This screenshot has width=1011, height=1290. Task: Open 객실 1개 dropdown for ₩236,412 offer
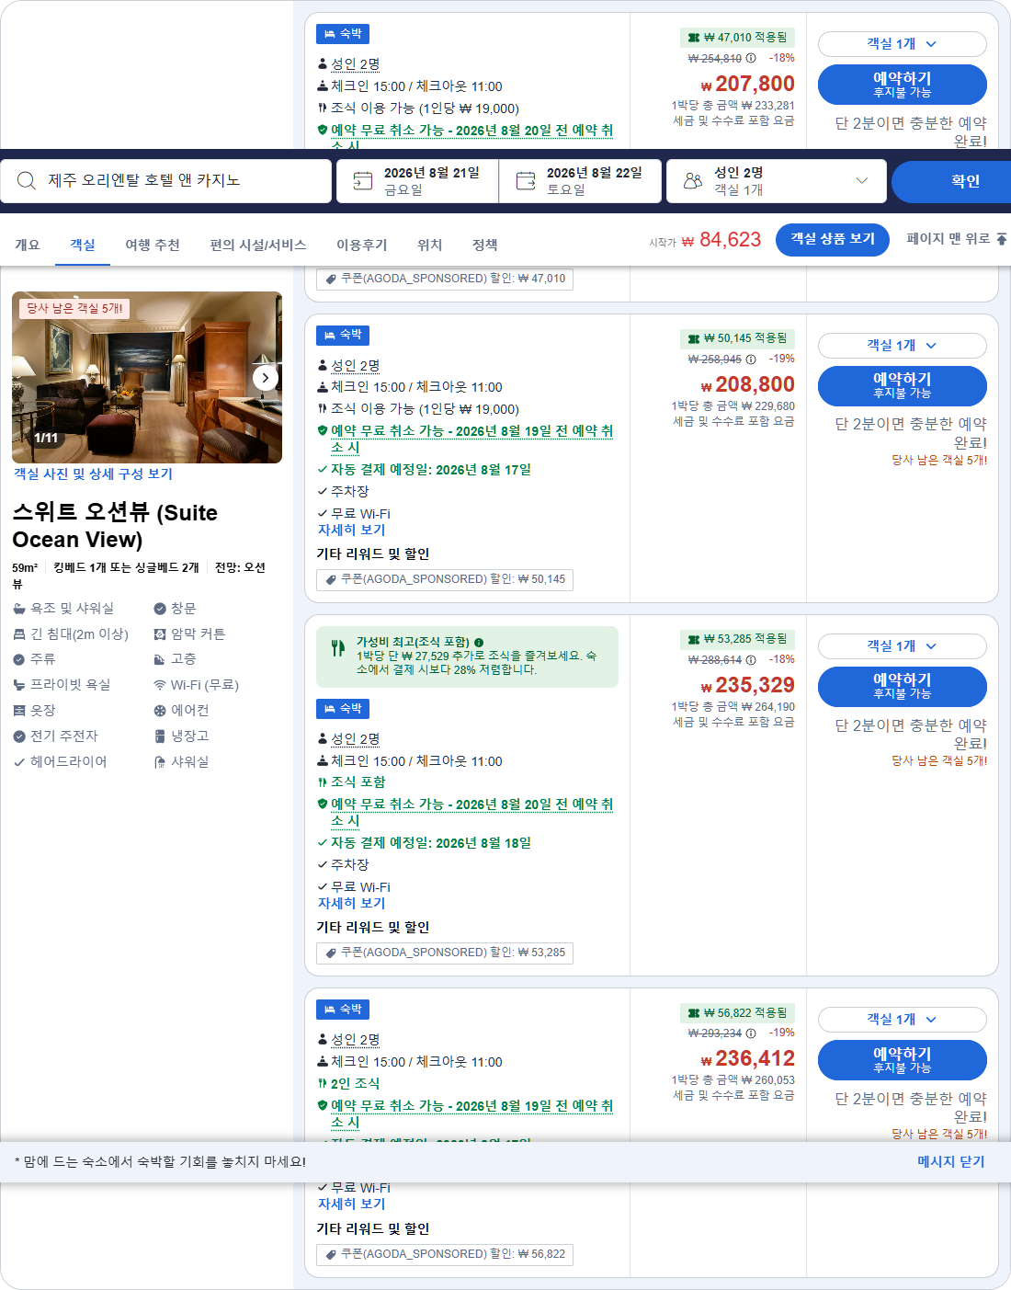pos(902,1020)
